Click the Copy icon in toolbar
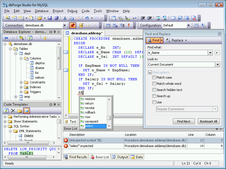This screenshot has width=226, height=169. [72, 18]
